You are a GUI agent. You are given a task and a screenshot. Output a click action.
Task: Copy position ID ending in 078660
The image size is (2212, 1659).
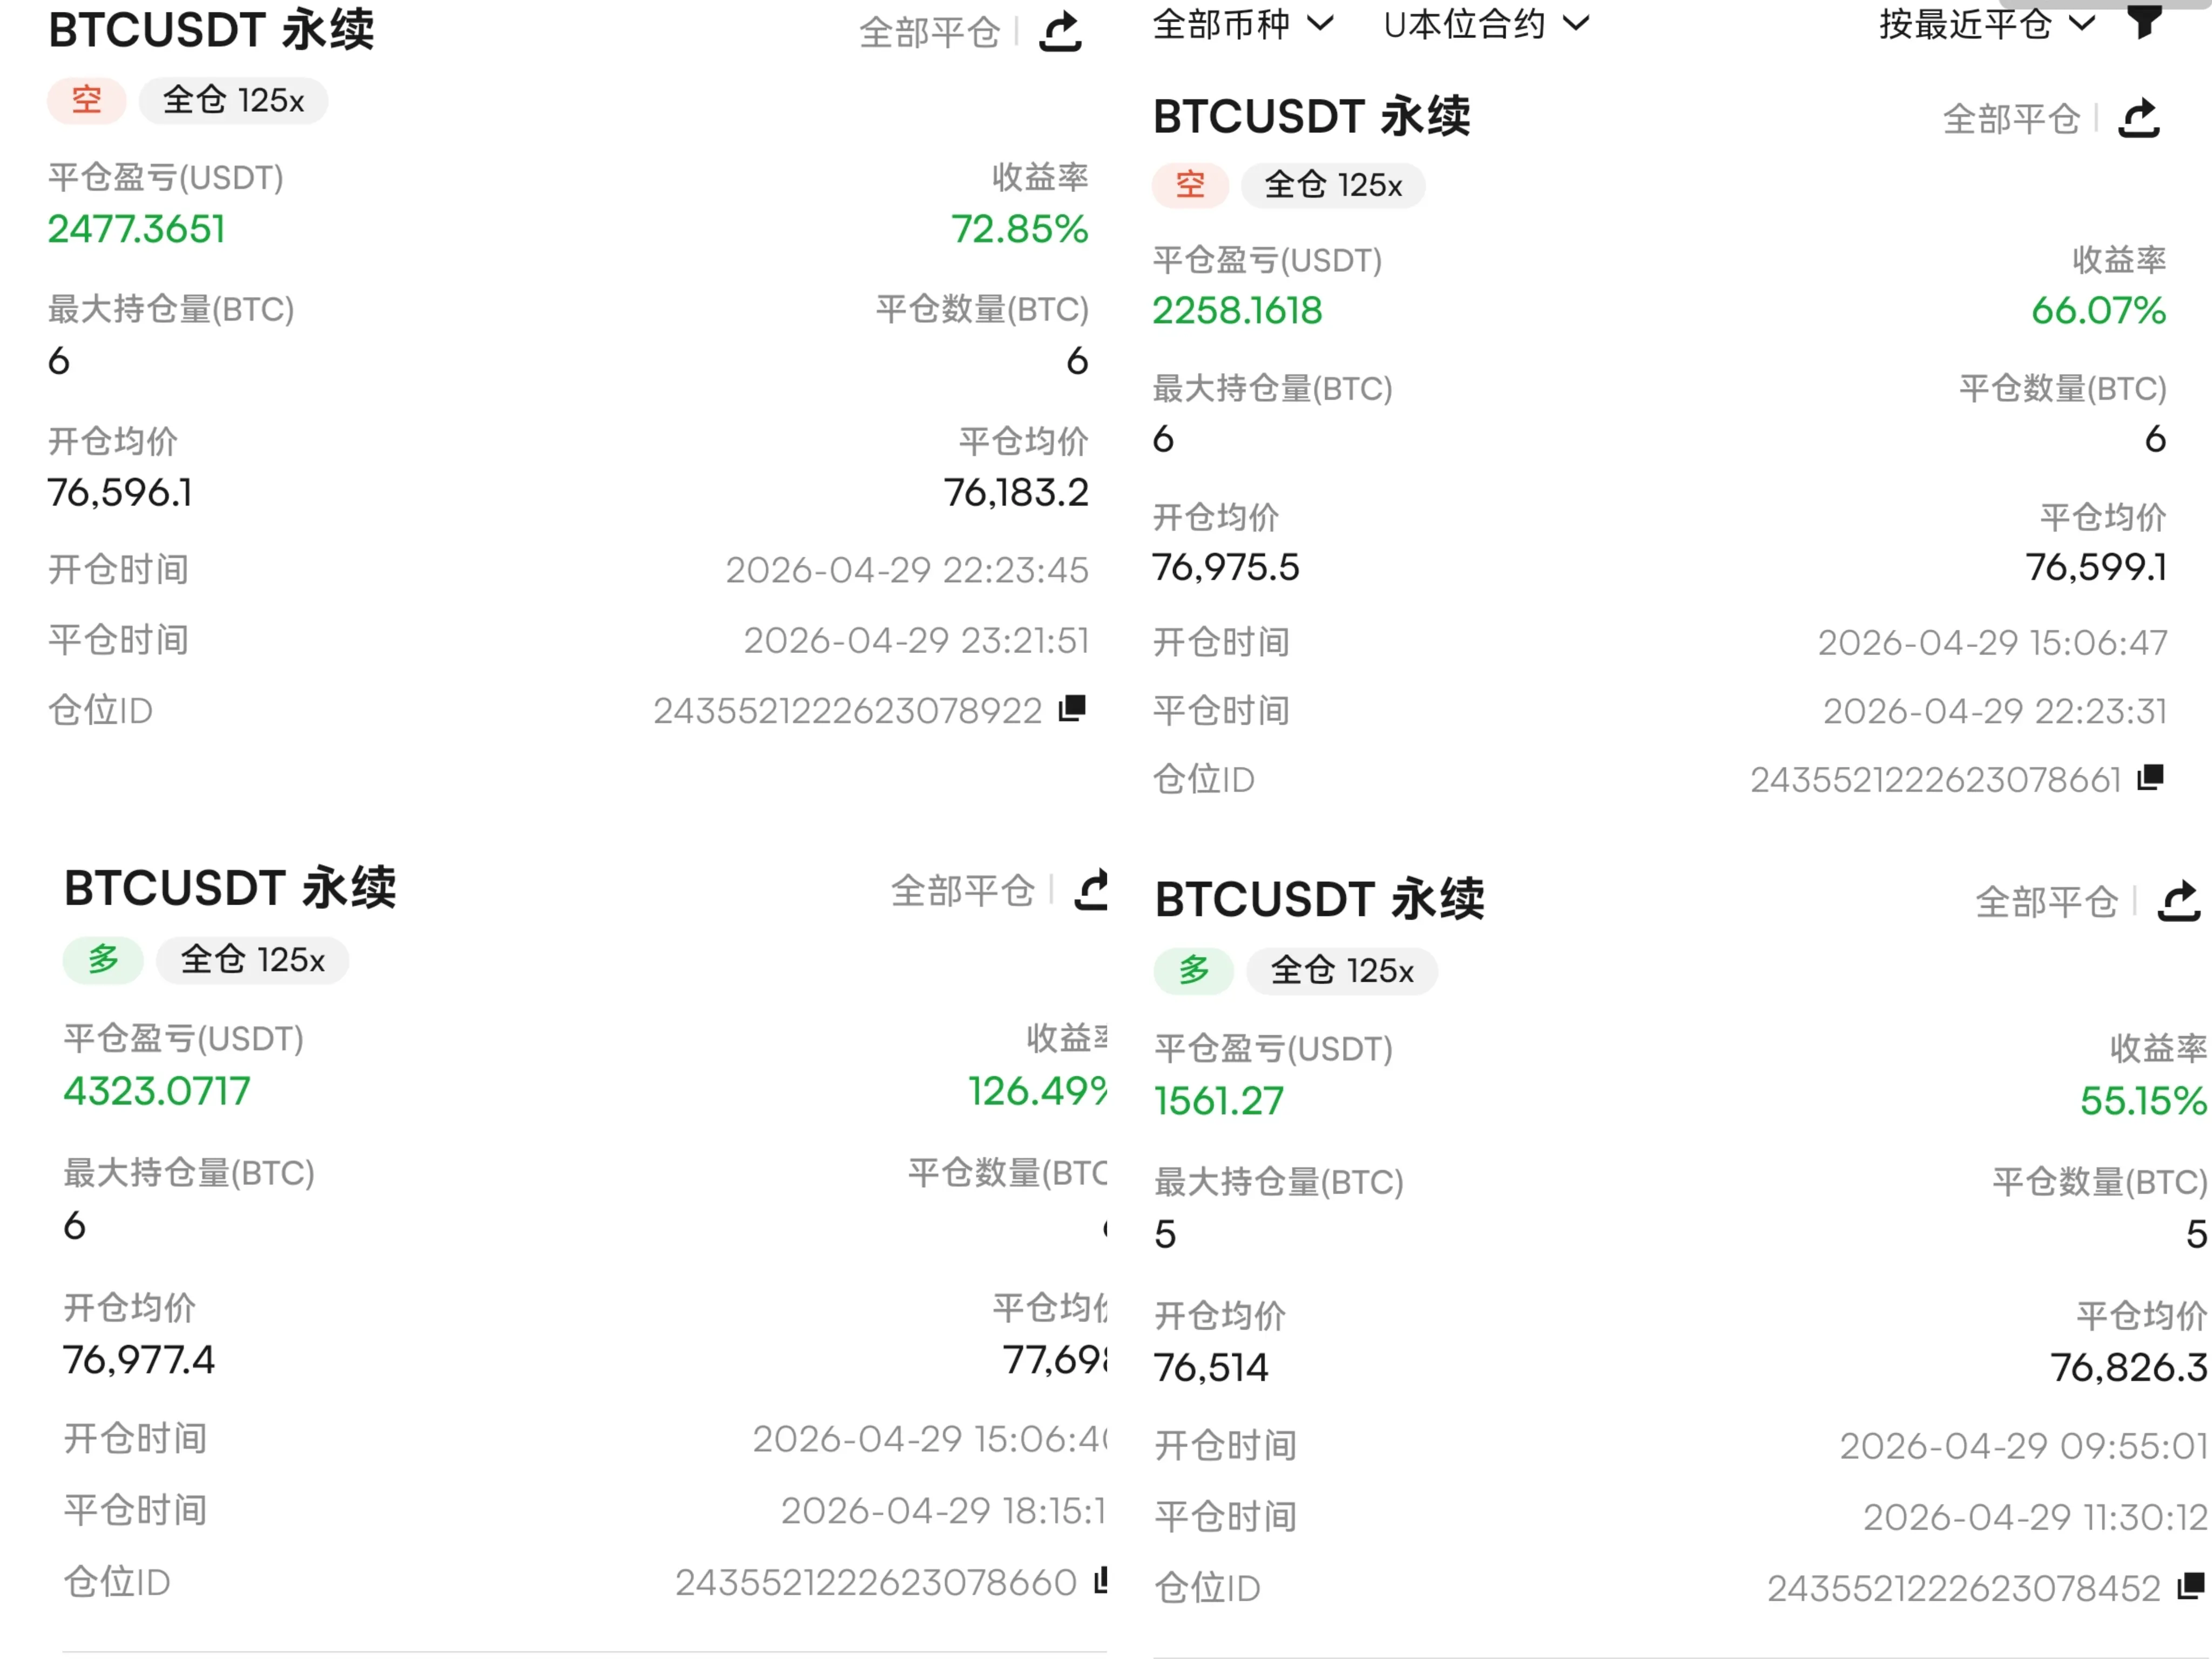tap(1101, 1580)
